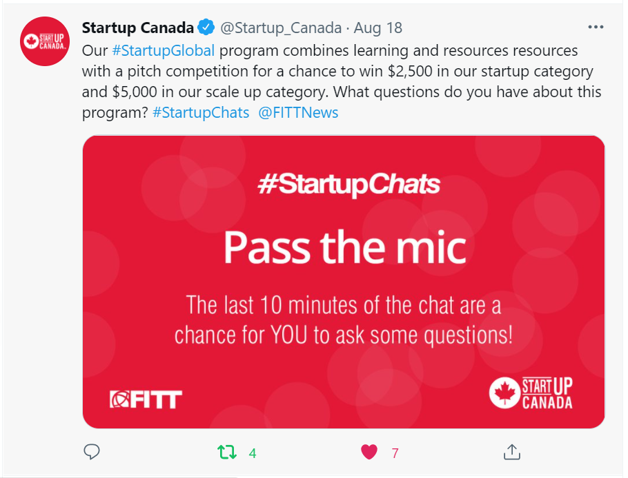Viewport: 628px width, 478px height.
Task: Open the @FITTNews mention
Action: pyautogui.click(x=298, y=112)
